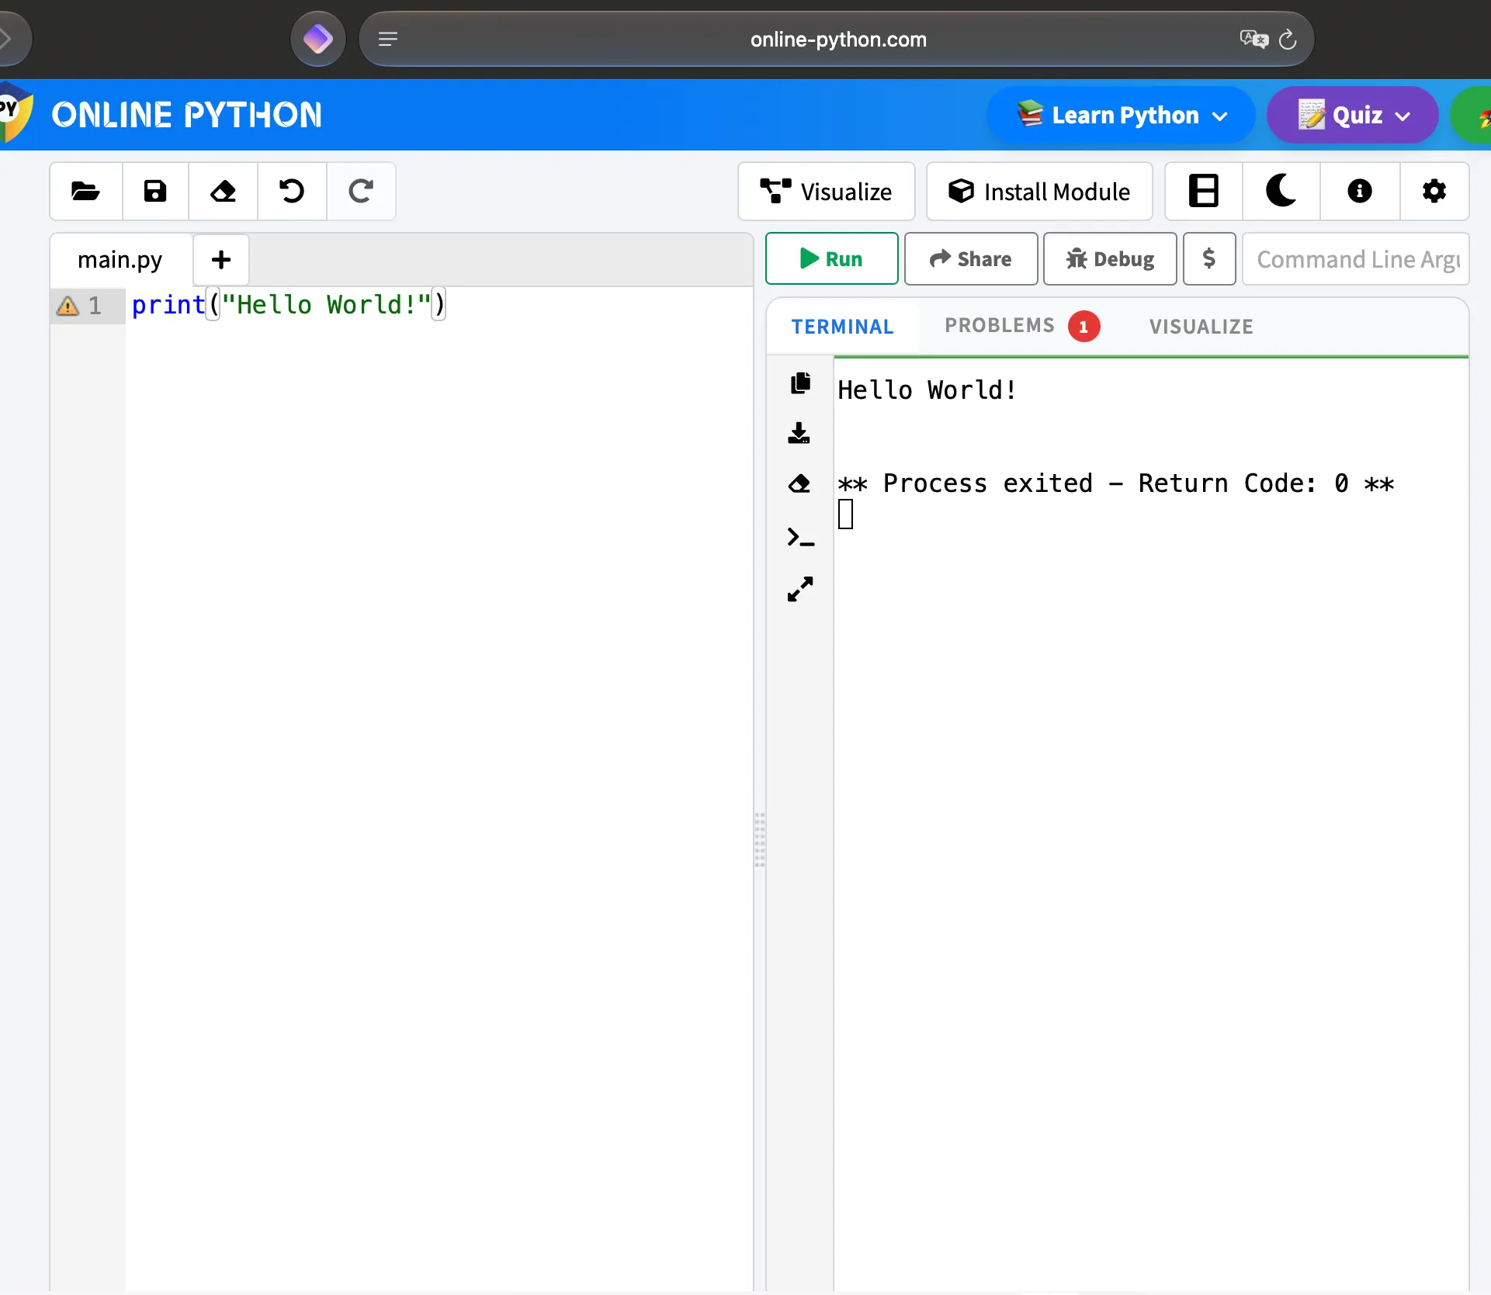
Task: Click the online-python.com address bar
Action: coord(837,39)
